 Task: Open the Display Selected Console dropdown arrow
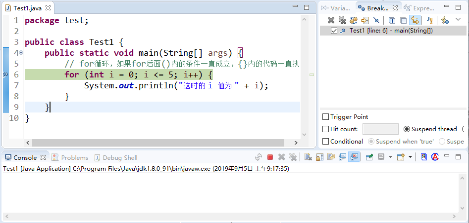click(x=390, y=157)
